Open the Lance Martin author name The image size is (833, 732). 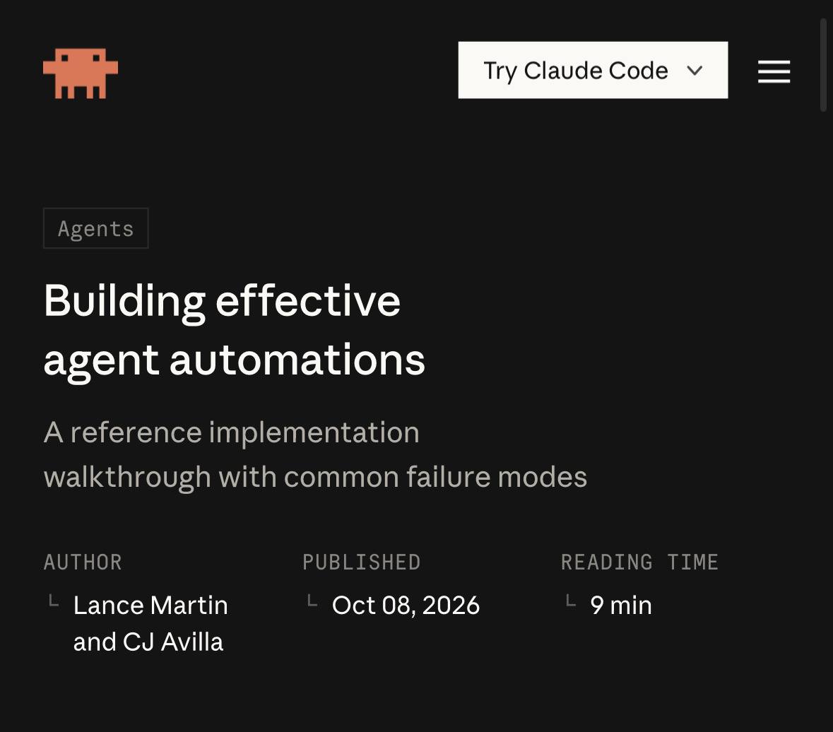click(x=150, y=605)
